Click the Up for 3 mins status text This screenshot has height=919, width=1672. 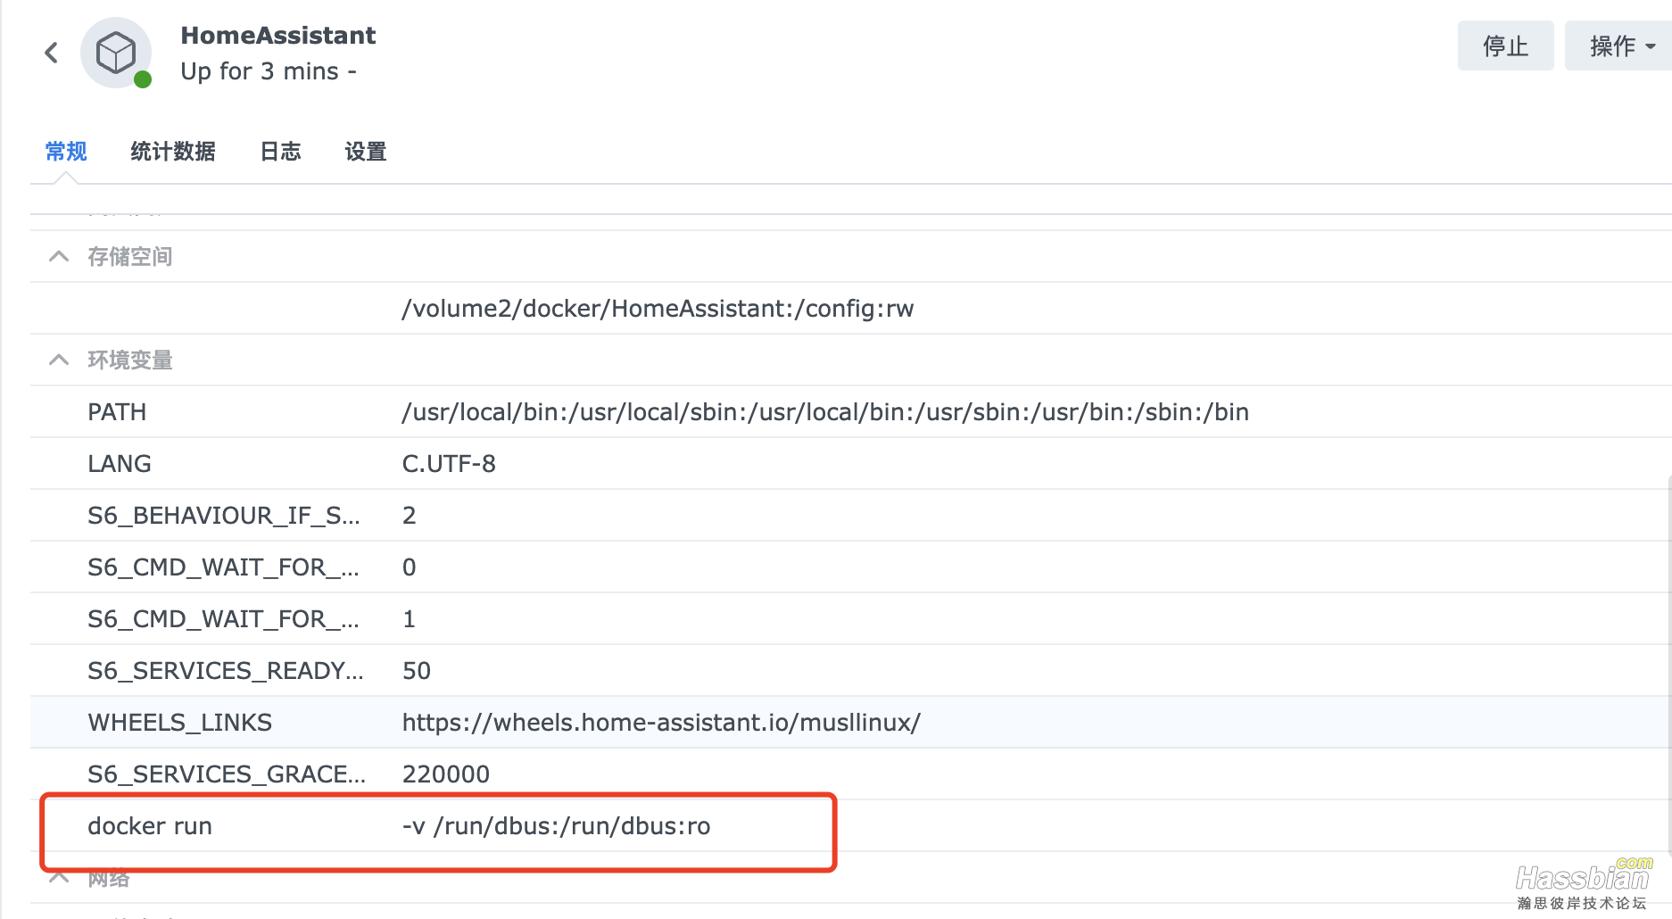click(269, 71)
